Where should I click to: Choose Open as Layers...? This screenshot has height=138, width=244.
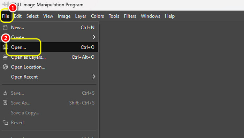(49, 57)
